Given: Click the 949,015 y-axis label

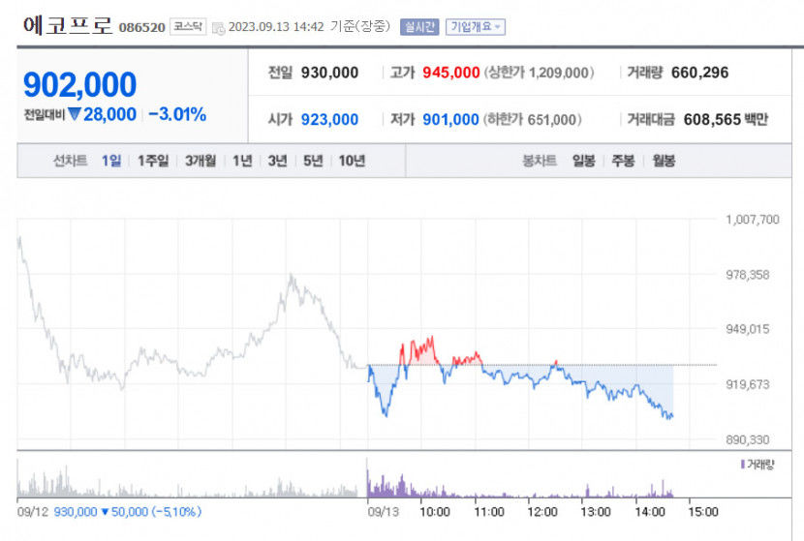Looking at the screenshot, I should [x=748, y=329].
